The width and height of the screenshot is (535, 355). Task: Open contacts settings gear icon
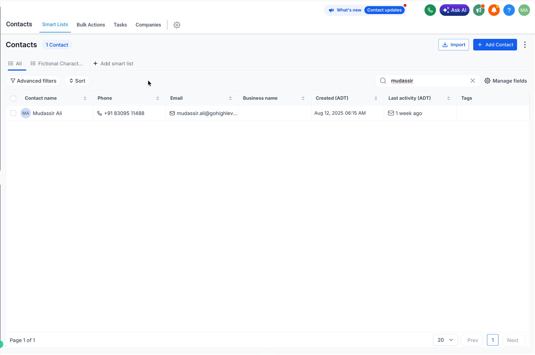point(177,25)
